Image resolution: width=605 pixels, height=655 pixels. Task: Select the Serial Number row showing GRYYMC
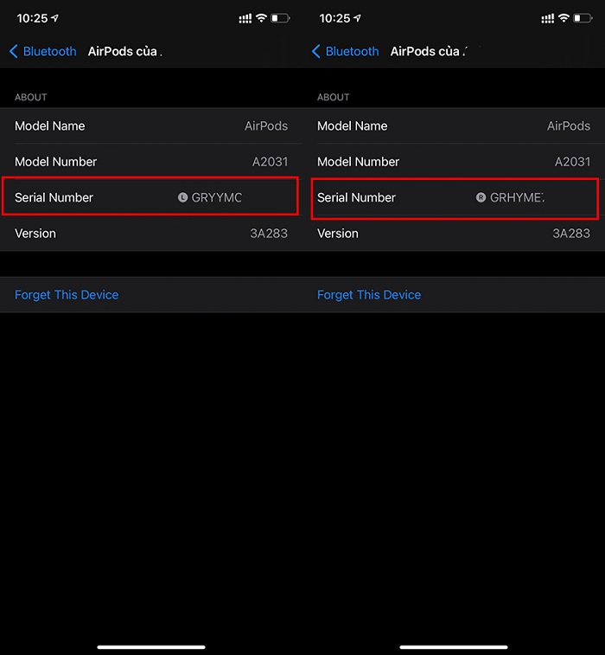150,197
